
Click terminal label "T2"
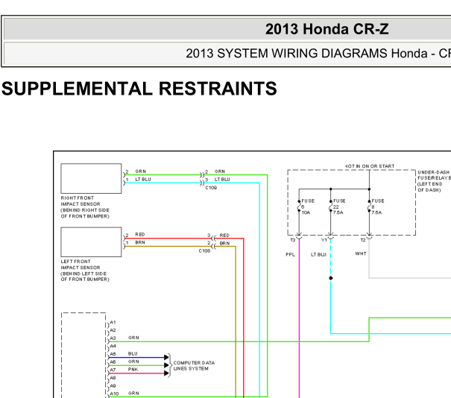(363, 240)
